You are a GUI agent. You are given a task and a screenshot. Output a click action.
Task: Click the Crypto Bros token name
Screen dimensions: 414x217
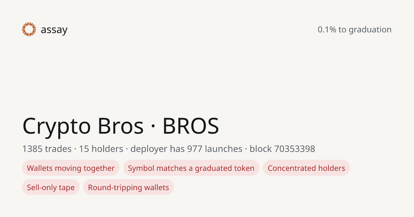click(x=83, y=126)
